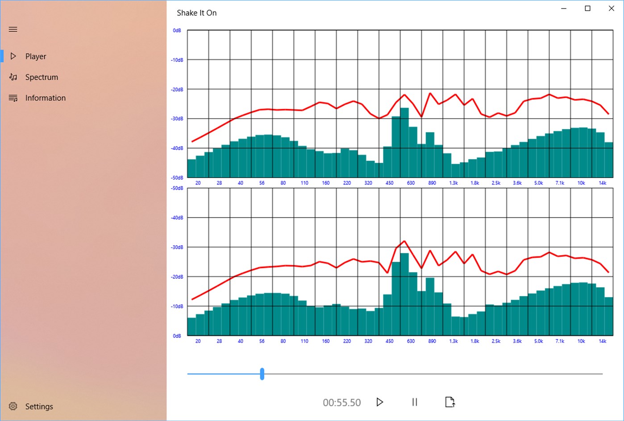Collapse the navigation pane with the hamburger control

[12, 29]
